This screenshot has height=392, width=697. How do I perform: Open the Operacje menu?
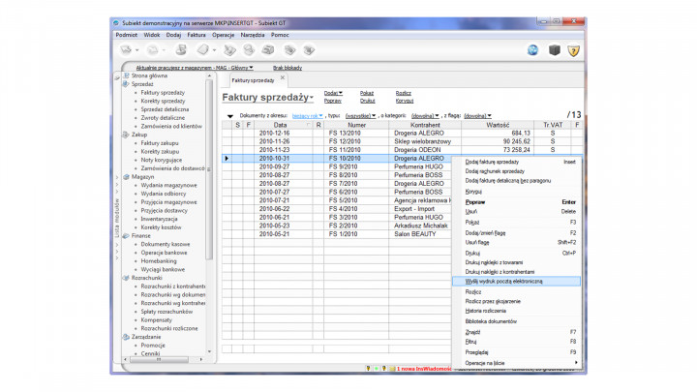223,34
